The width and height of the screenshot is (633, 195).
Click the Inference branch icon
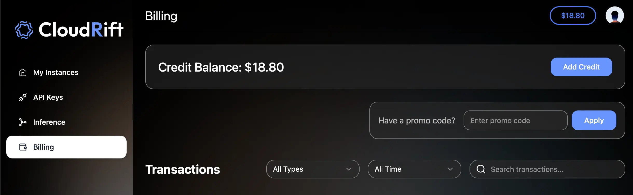click(x=23, y=122)
